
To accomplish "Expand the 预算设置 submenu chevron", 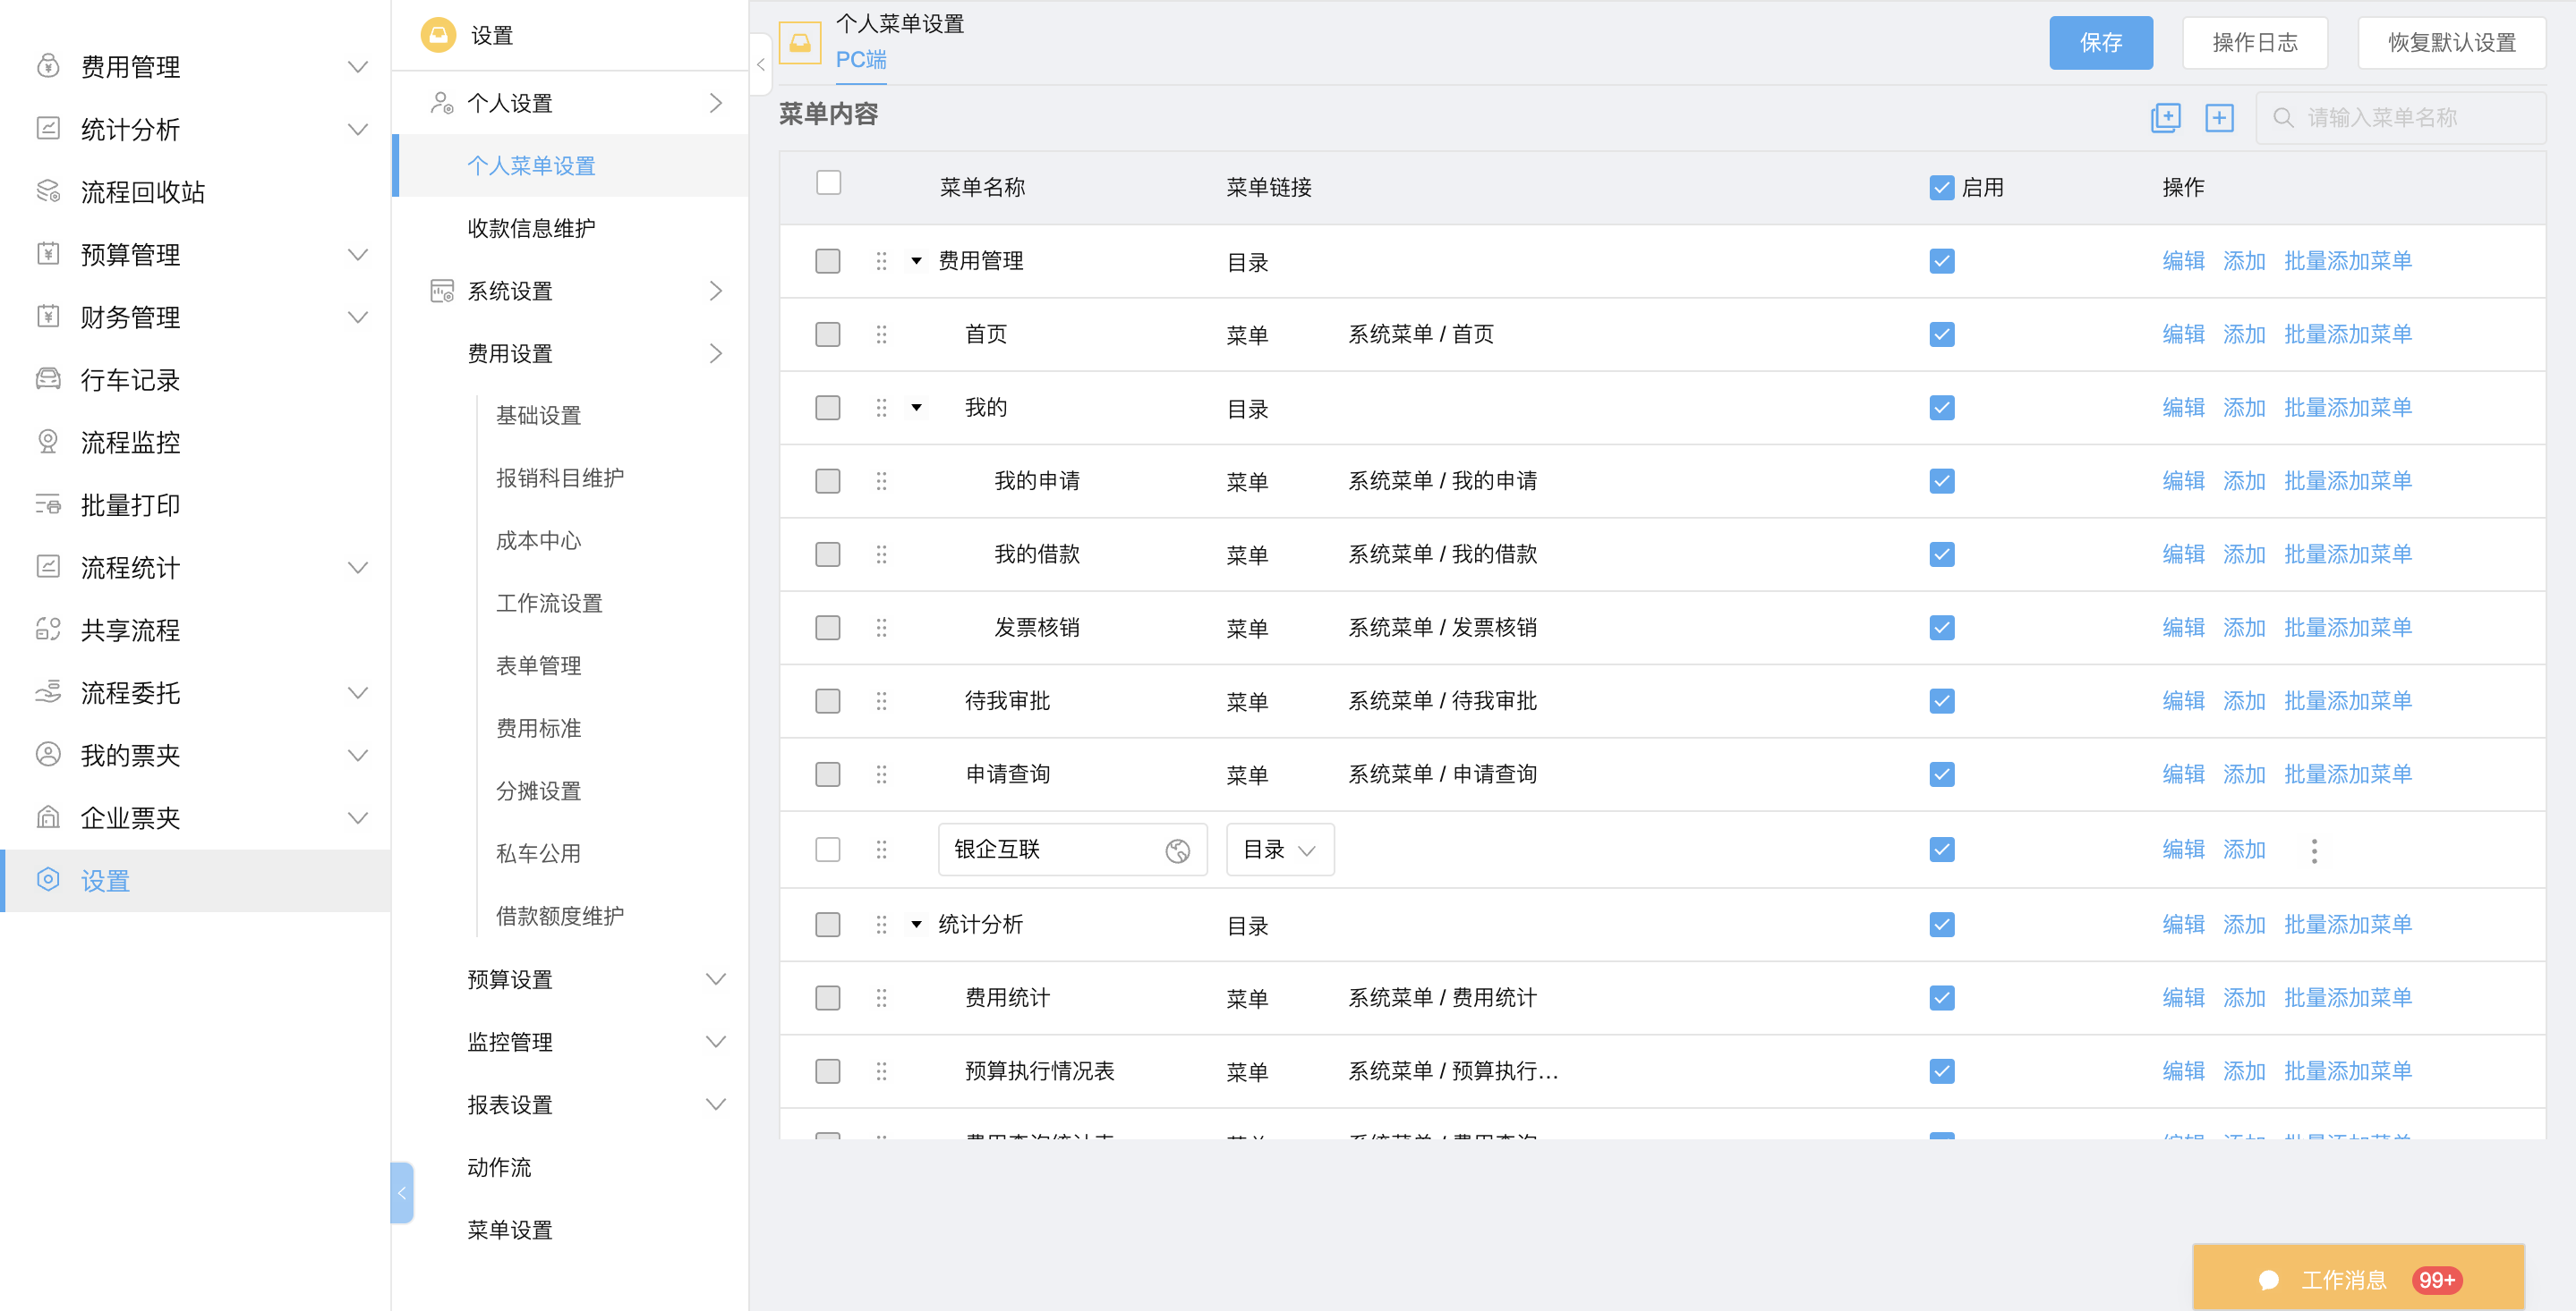I will coord(715,979).
